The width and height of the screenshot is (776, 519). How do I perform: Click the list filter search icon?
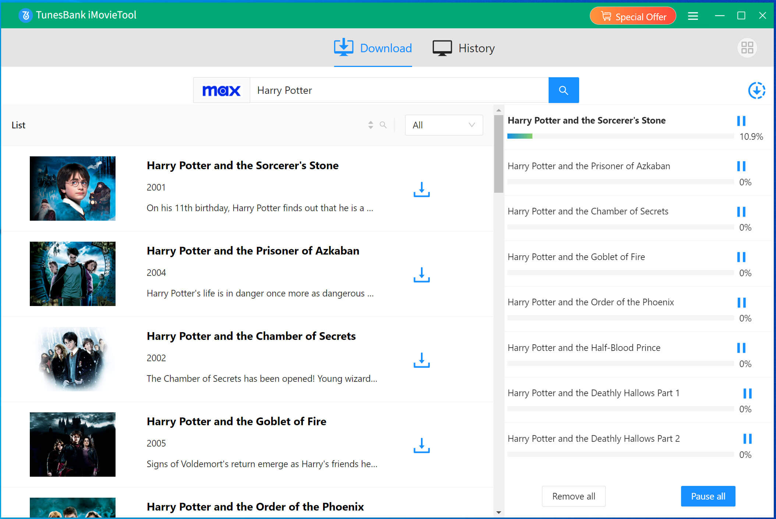[383, 125]
